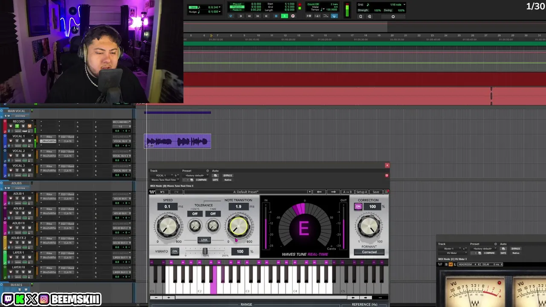Viewport: 546px width, 307px height.
Task: Click the Tolerance Cents knob
Action: [x=195, y=226]
